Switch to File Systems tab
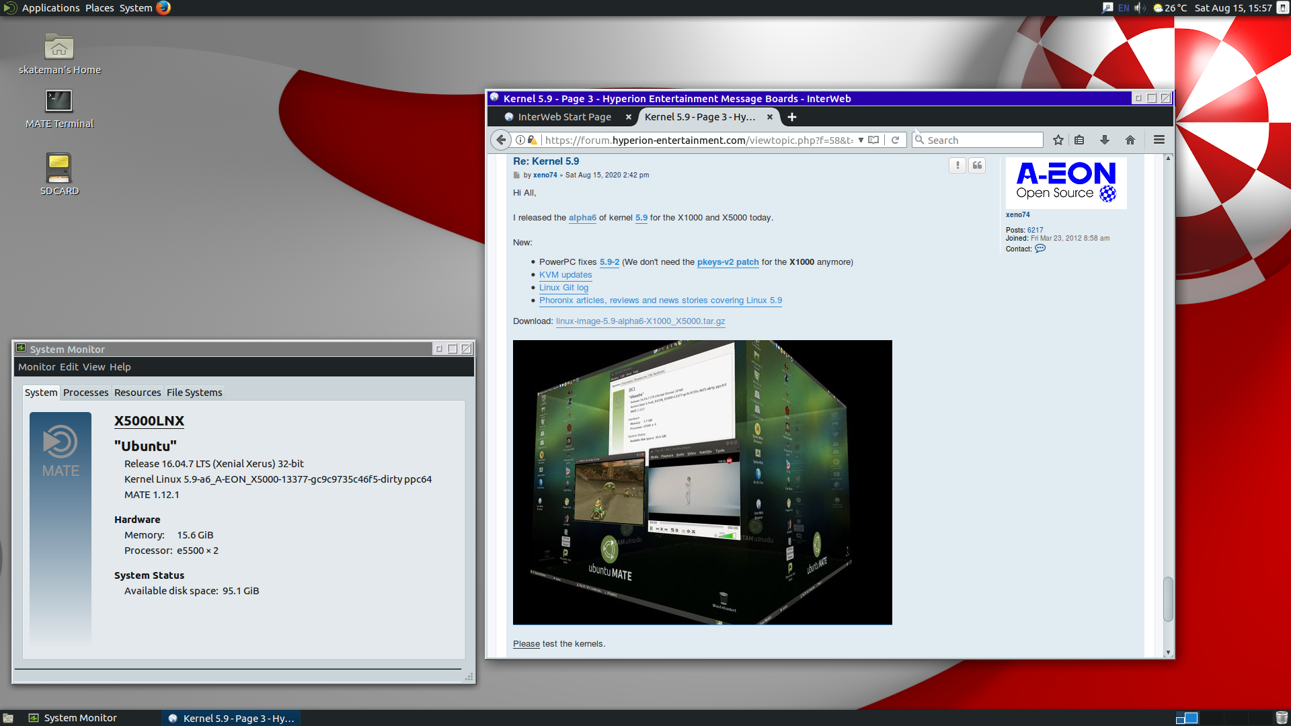This screenshot has height=726, width=1291. coord(194,393)
